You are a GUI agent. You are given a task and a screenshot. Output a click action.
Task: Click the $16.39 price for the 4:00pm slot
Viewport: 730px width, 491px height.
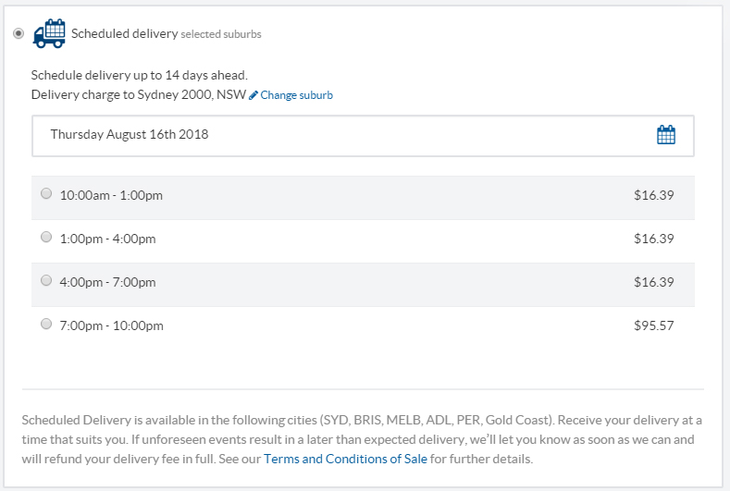pyautogui.click(x=653, y=282)
